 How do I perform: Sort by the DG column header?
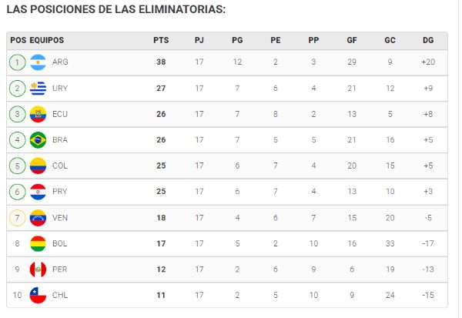(428, 40)
